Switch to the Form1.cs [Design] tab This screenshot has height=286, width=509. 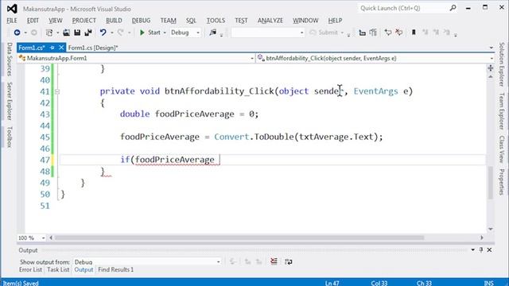click(x=93, y=48)
